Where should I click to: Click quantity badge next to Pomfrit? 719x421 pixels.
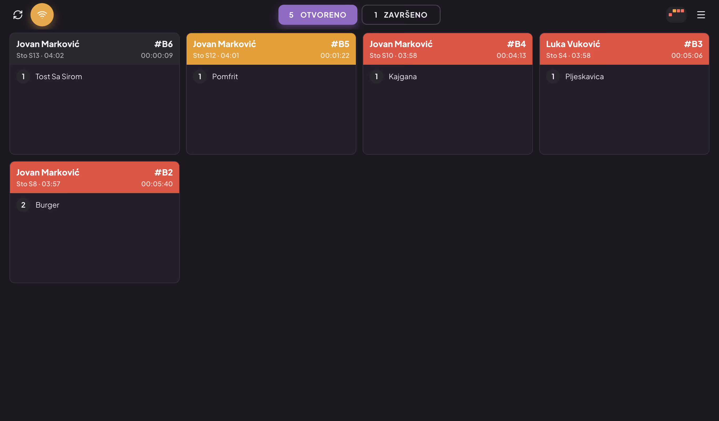coord(200,77)
